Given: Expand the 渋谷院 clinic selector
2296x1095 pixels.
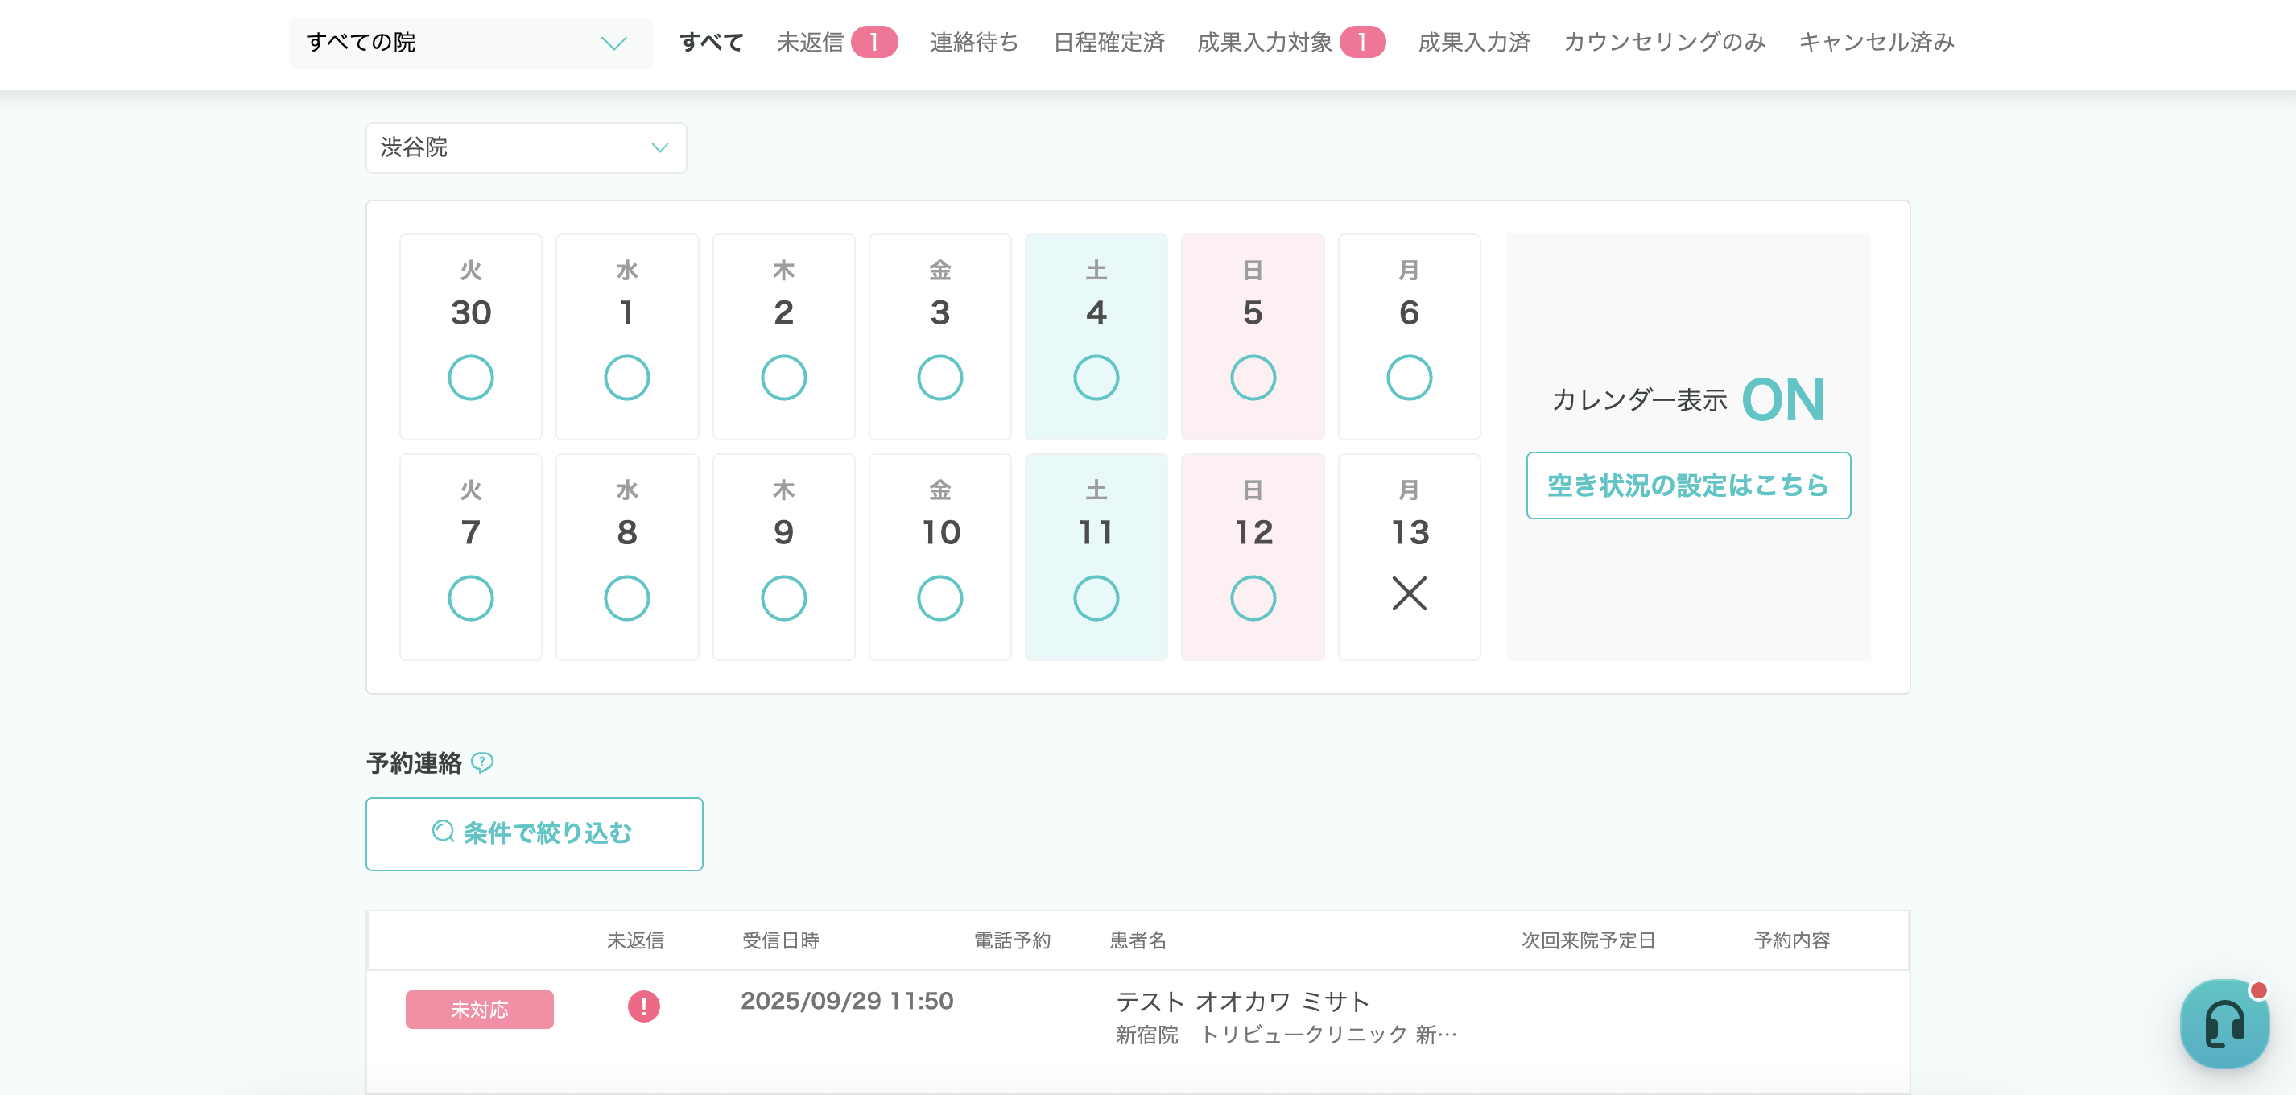Looking at the screenshot, I should click(x=526, y=148).
